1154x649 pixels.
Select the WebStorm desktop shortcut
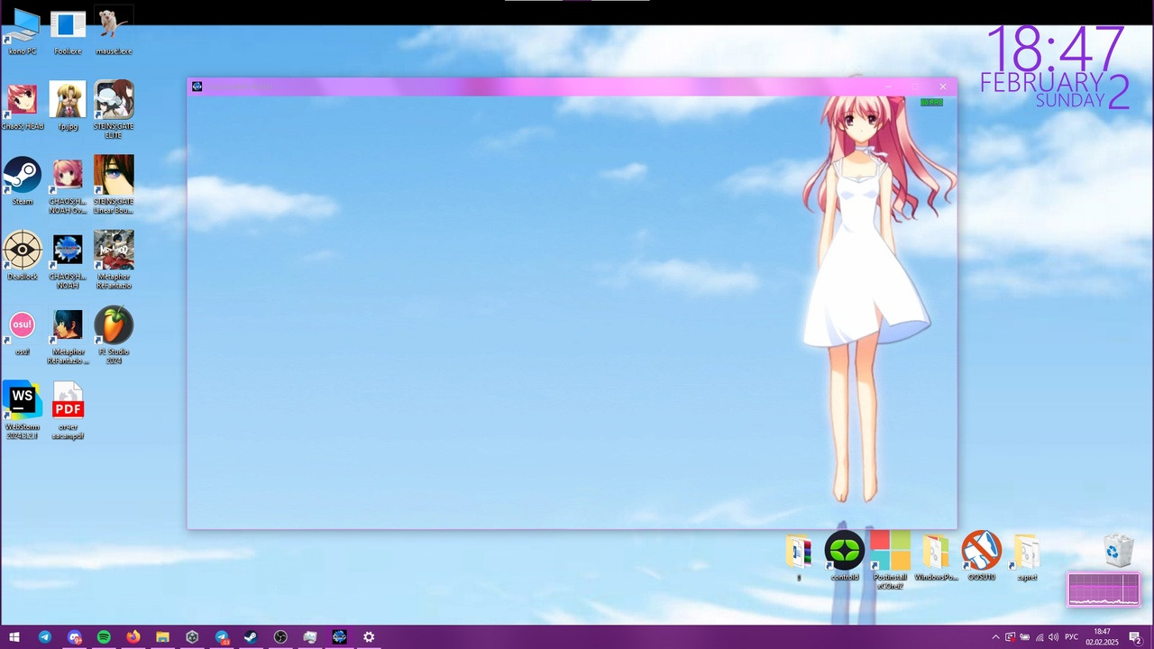[23, 401]
